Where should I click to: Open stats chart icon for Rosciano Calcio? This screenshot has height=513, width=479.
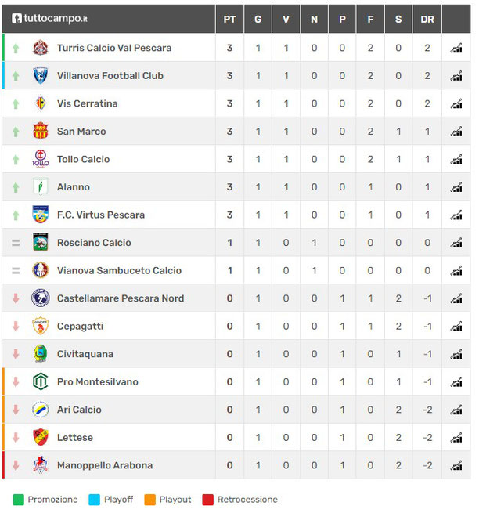(456, 243)
